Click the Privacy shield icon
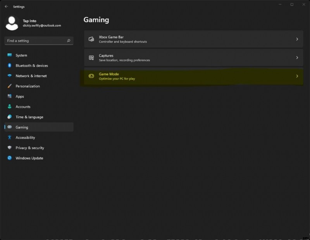 coord(9,148)
